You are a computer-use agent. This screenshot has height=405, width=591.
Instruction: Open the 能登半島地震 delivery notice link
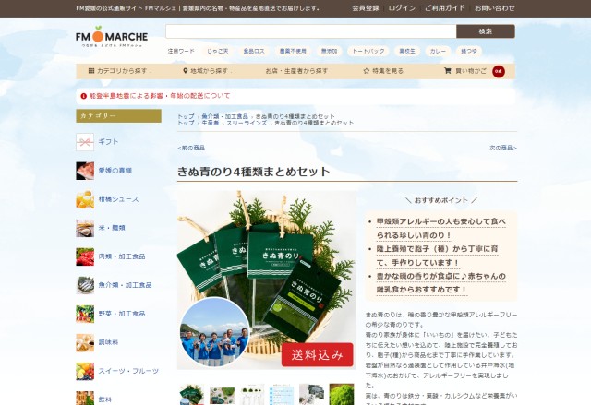(x=160, y=96)
